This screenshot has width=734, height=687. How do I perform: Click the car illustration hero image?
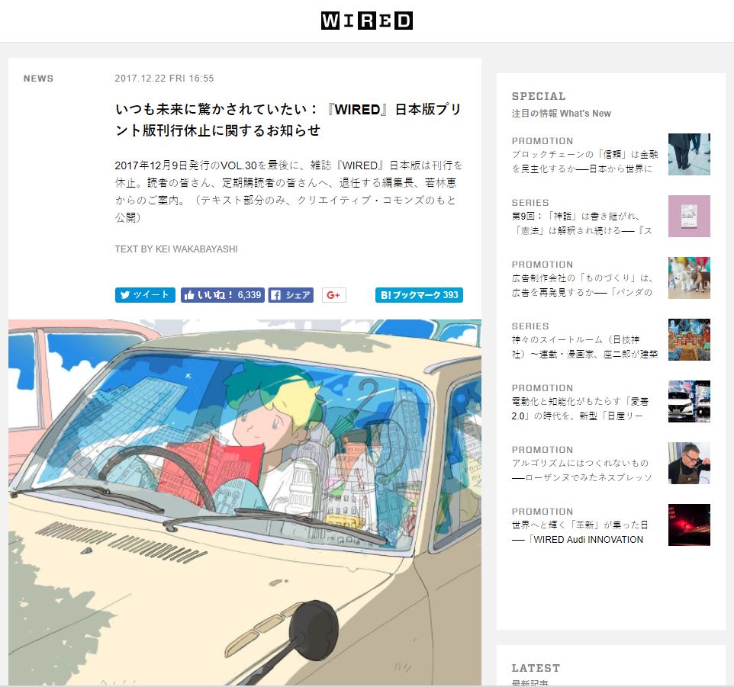tap(245, 502)
